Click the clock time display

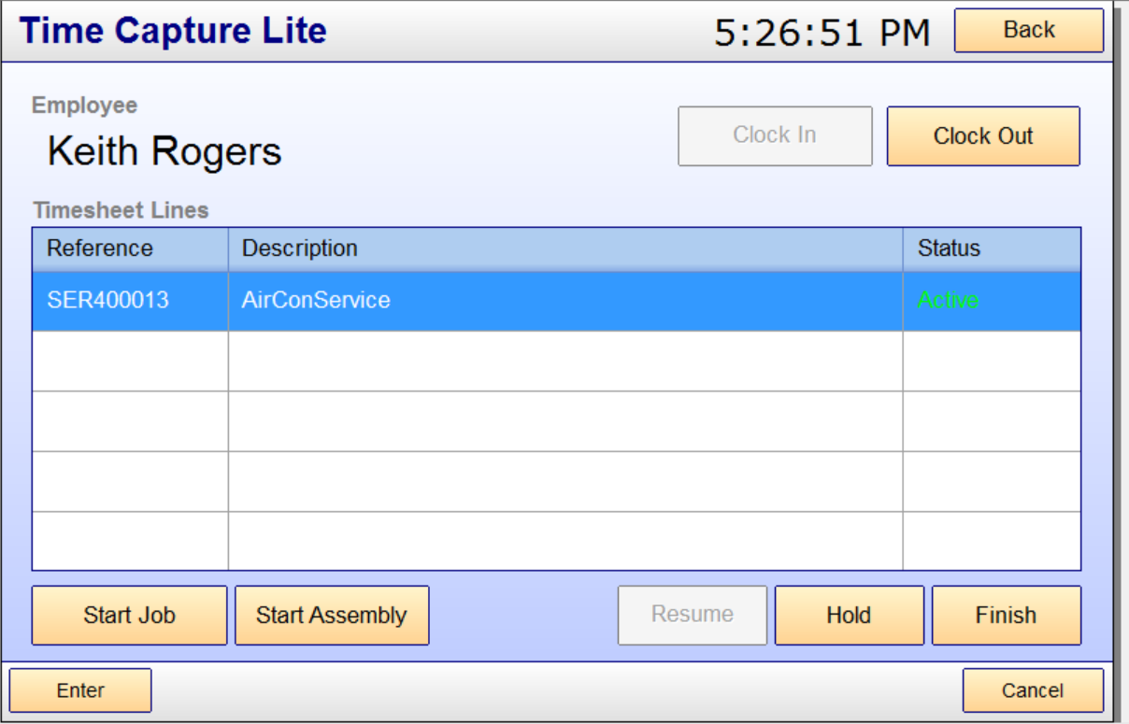[822, 33]
